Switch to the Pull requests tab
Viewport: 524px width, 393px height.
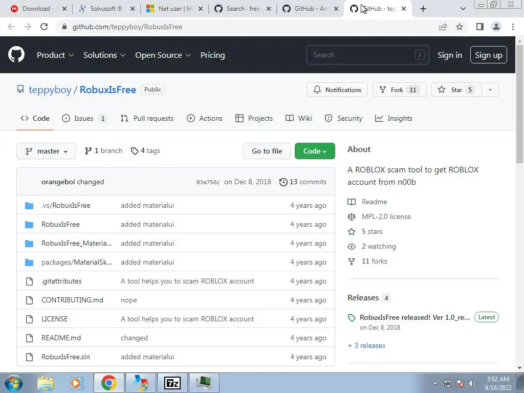pos(147,118)
